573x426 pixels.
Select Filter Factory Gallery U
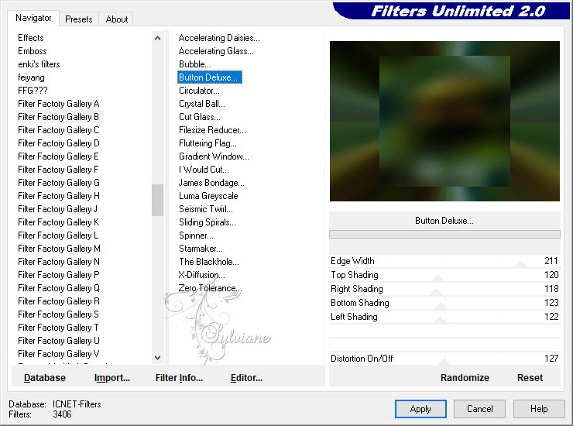pyautogui.click(x=59, y=341)
